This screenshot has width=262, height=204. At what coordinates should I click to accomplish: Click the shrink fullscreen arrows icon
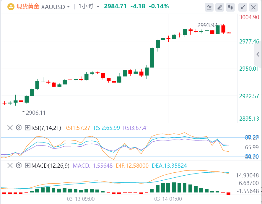[243, 7]
